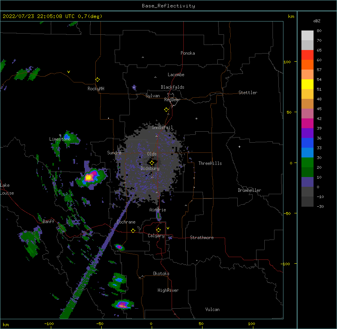
Task: Click the Cochrane town label
Action: click(x=126, y=222)
